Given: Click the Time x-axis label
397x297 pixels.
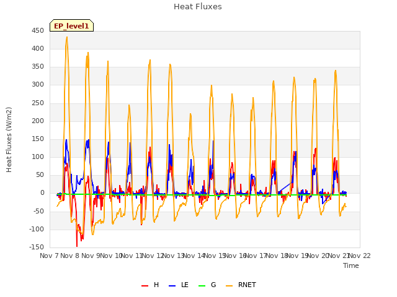Looking at the screenshot, I should tap(351, 265).
